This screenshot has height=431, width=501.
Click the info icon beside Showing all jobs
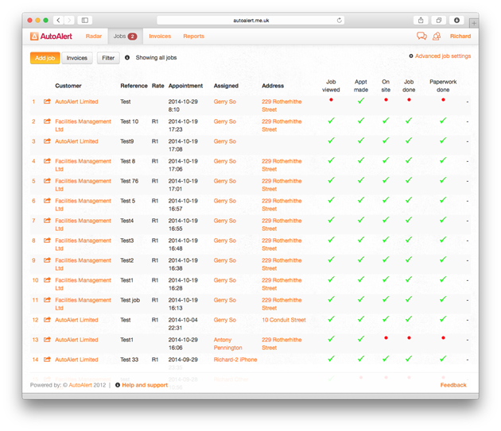tap(127, 58)
